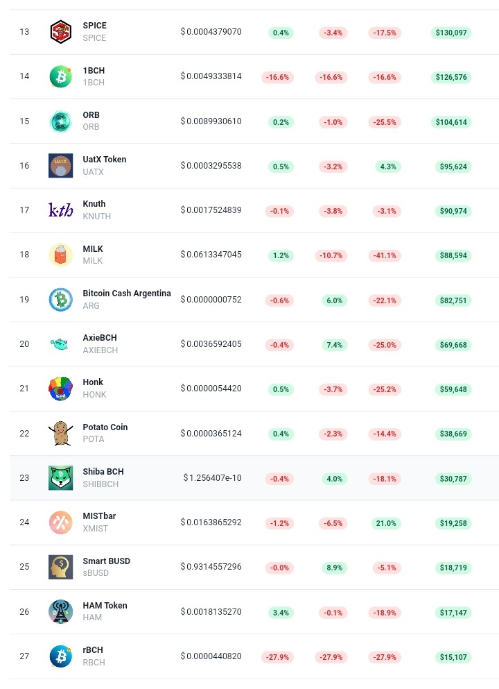Select the ORB teal sphere icon
This screenshot has height=689, width=499.
(60, 121)
